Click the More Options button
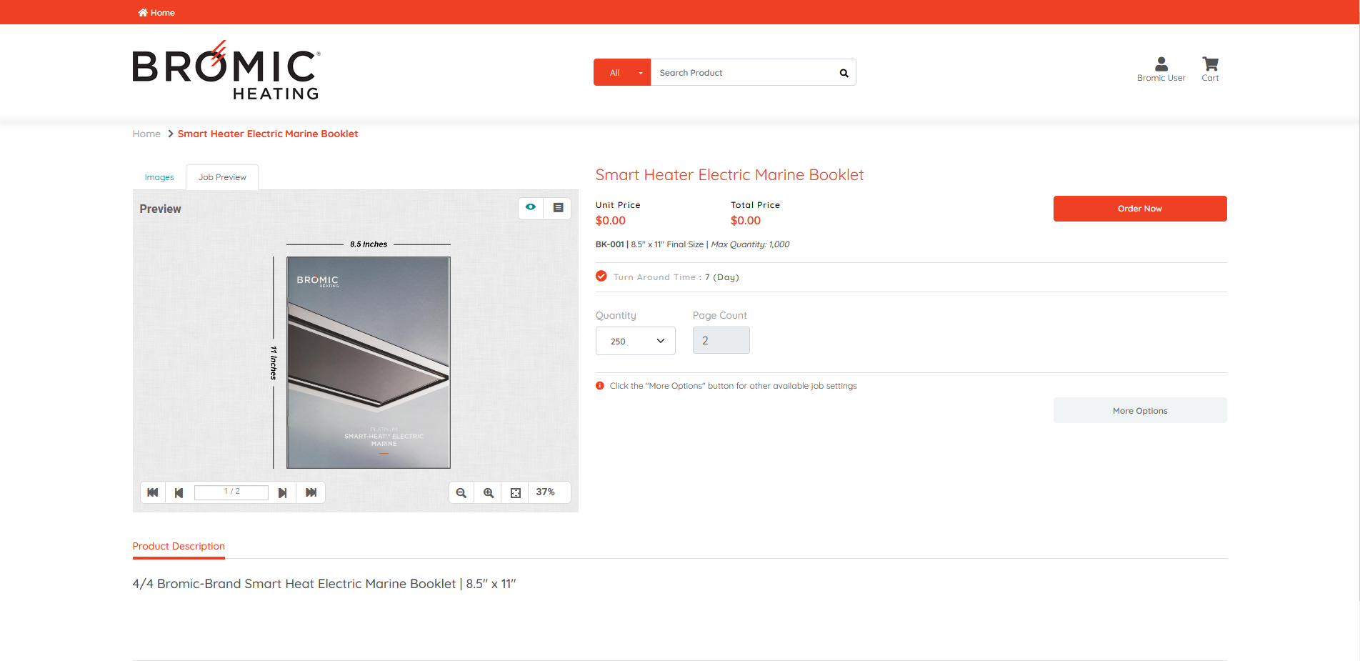1360x661 pixels. coord(1139,411)
